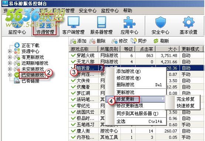205x141 pixels.
Task: Expand the 有更新游戏 tree node
Action: (10, 57)
